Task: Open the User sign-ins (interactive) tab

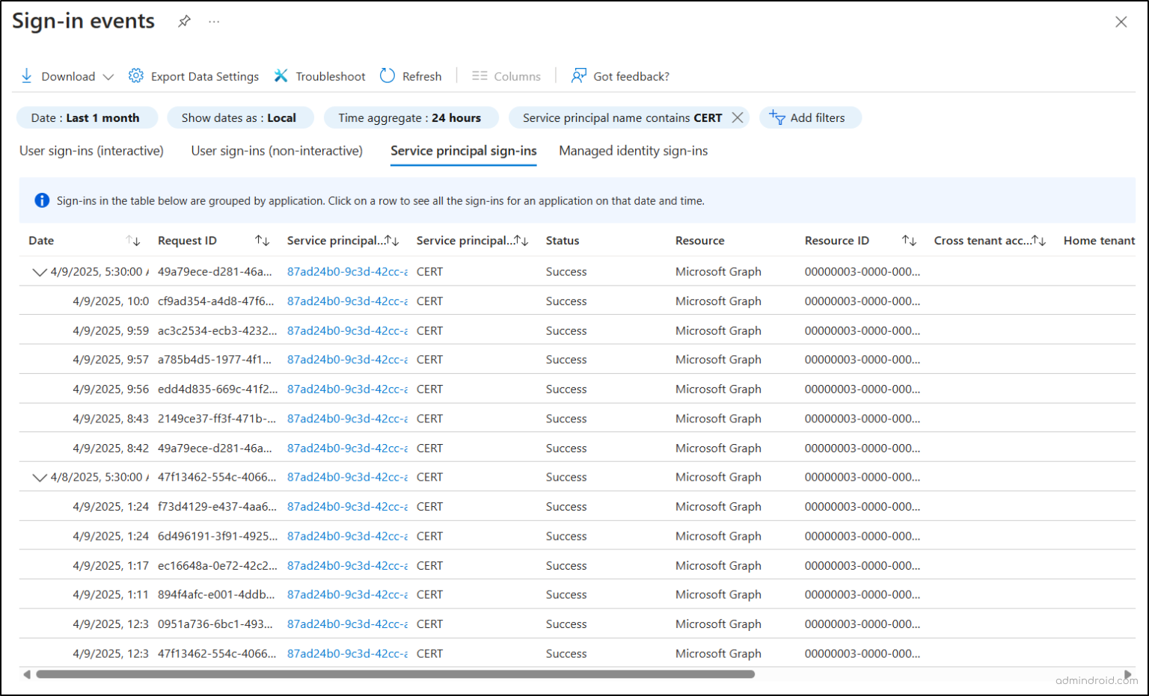Action: click(91, 150)
